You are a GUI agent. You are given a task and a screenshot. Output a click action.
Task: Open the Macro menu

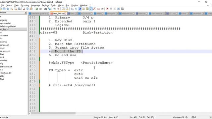click(x=61, y=5)
